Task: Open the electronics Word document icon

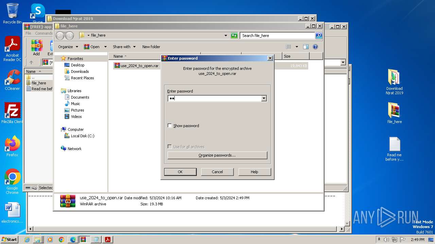Action: (12, 213)
